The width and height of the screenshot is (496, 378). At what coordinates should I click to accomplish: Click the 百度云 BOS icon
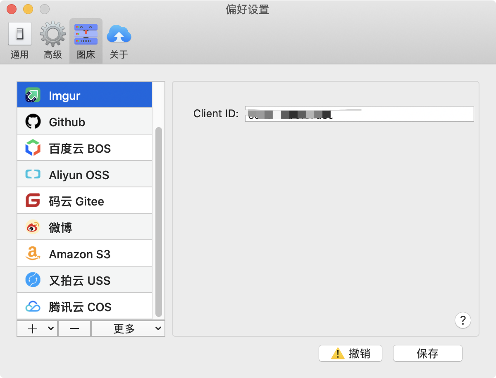tap(33, 148)
